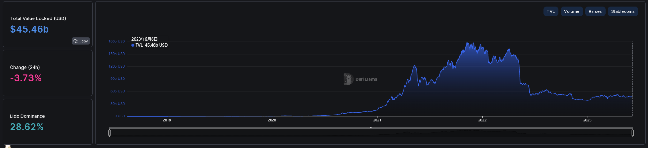Click the 2023 label on the time axis

(587, 120)
